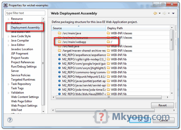Click jar icon for M2_REPO/commons-lang

click(59, 72)
